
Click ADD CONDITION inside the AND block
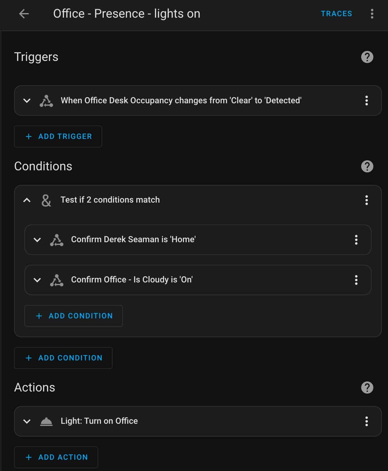pyautogui.click(x=74, y=316)
